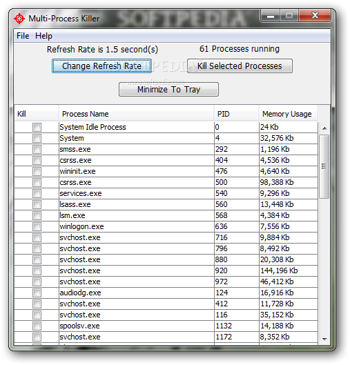Screen dimensions: 350x365
Task: Sort by Process Name column header
Action: 136,114
